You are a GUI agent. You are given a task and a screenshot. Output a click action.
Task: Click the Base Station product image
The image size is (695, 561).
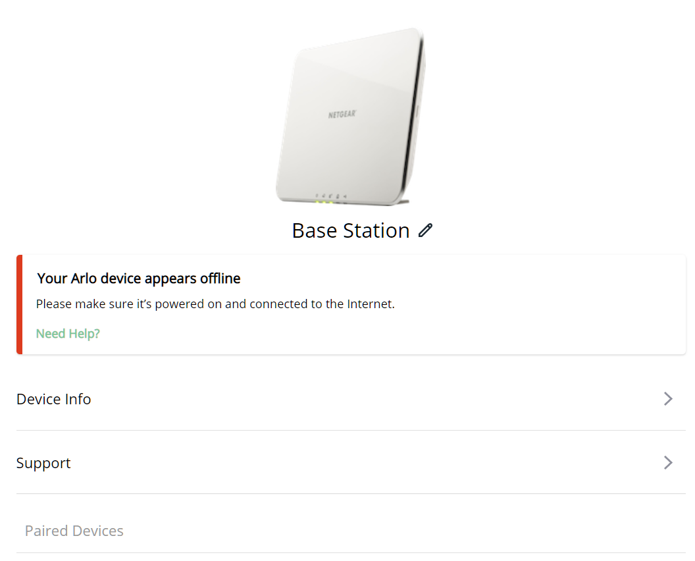tap(351, 117)
